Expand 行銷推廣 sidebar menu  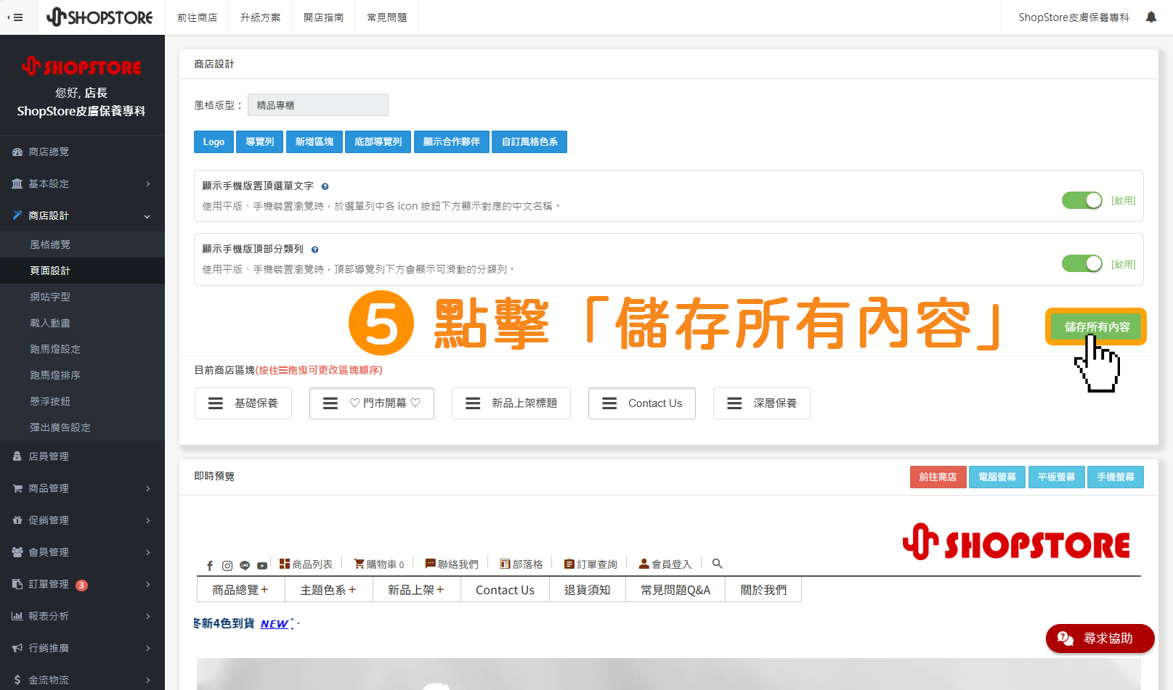click(x=82, y=648)
